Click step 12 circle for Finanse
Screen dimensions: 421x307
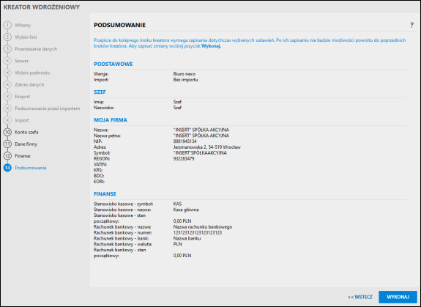pos(7,156)
